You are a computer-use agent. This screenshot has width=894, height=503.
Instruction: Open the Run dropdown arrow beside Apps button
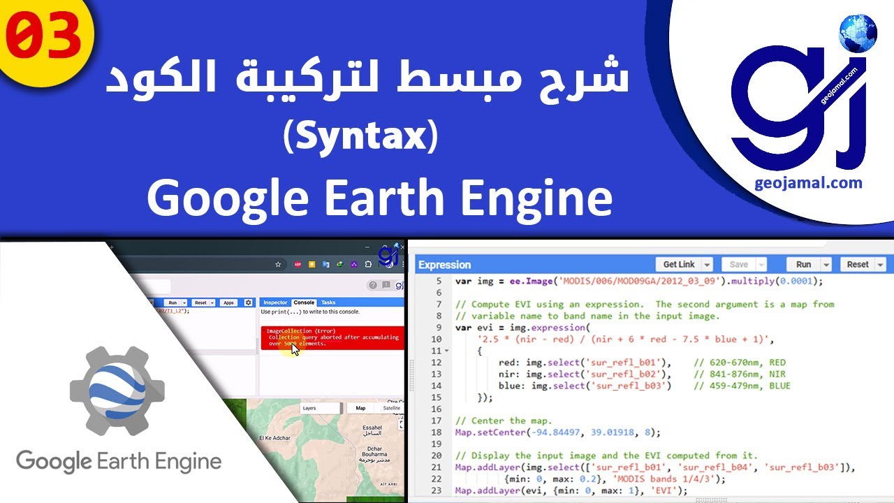pos(184,302)
